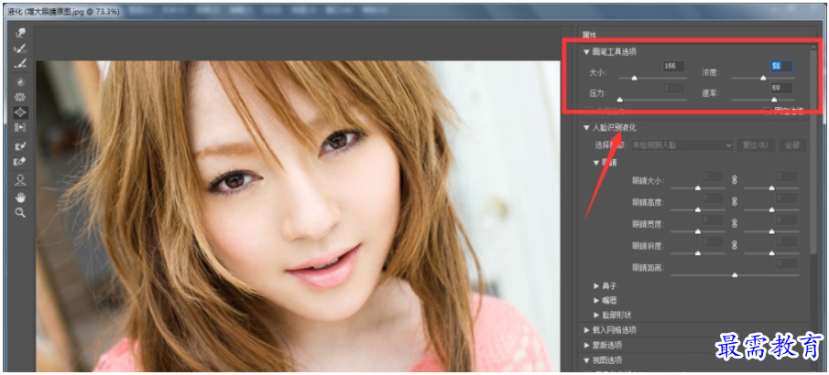Click the 大小 value field showing 166
The height and width of the screenshot is (375, 829).
(x=674, y=67)
